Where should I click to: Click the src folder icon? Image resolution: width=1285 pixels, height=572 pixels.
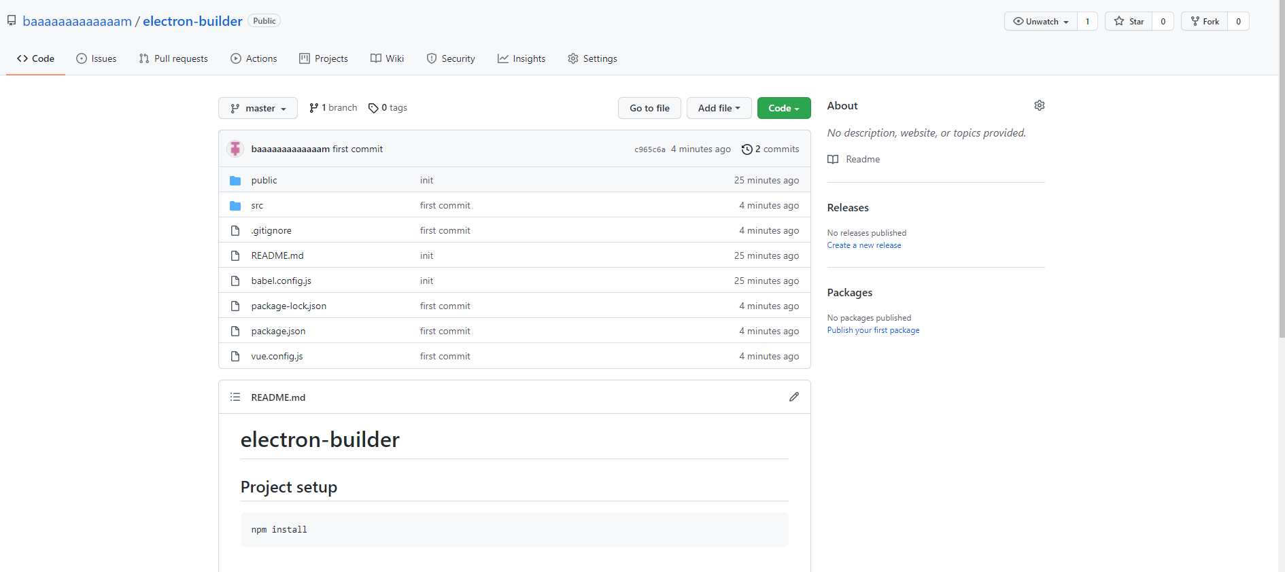(x=235, y=205)
